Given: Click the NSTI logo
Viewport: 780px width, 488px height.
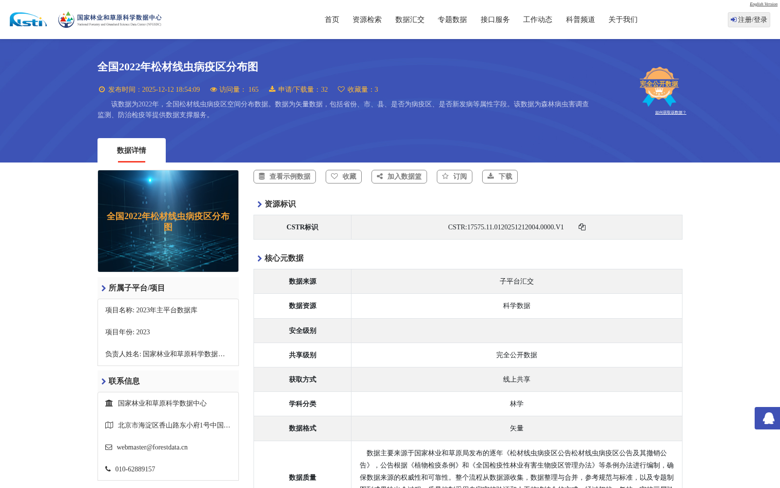Looking at the screenshot, I should [28, 20].
